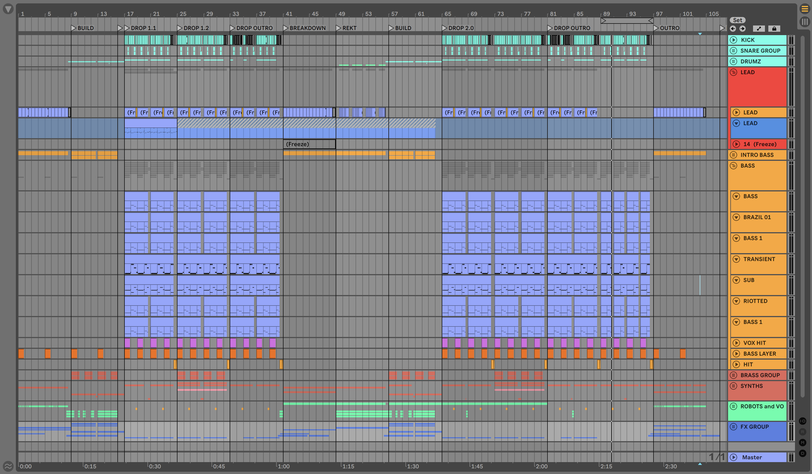Viewport: 812px width, 474px height.
Task: Toggle the overview triangle at top left
Action: pos(8,9)
